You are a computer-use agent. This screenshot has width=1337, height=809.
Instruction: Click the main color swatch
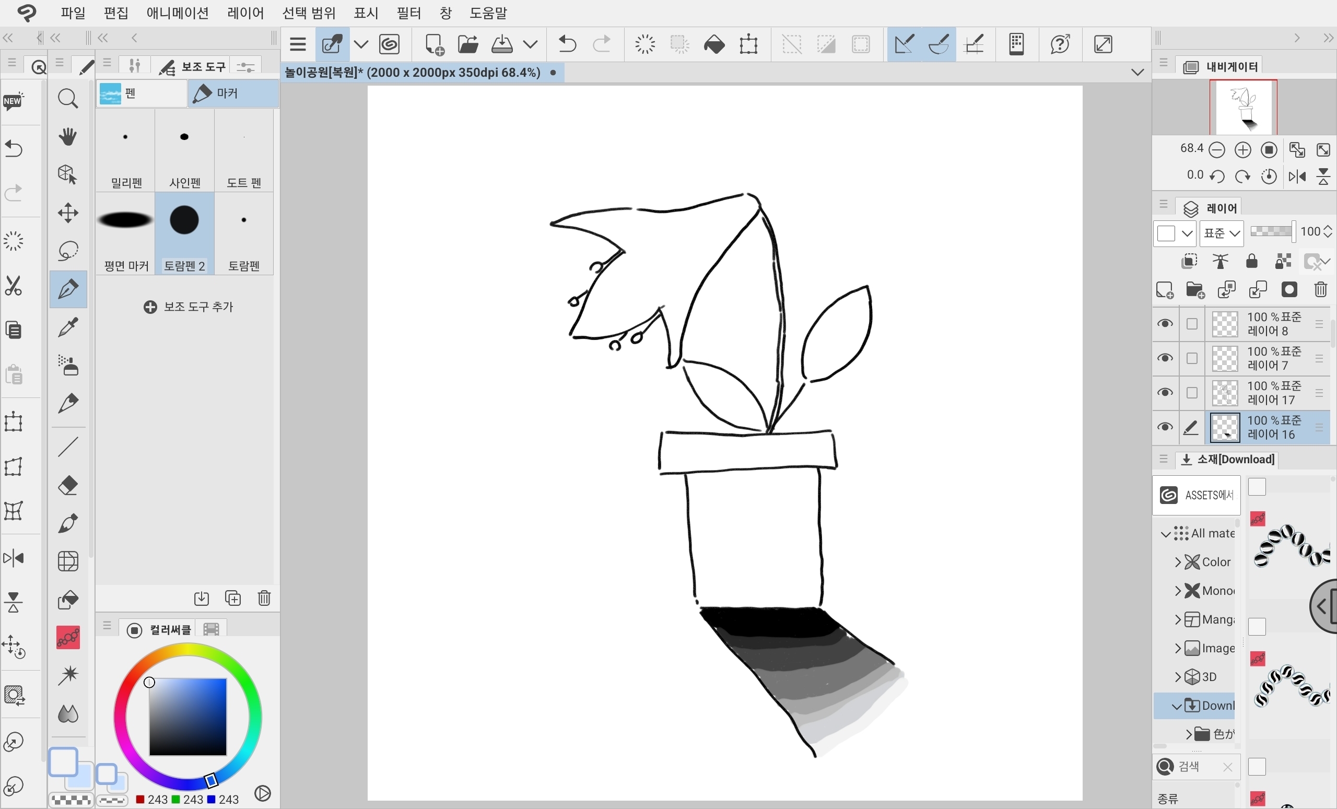click(63, 762)
